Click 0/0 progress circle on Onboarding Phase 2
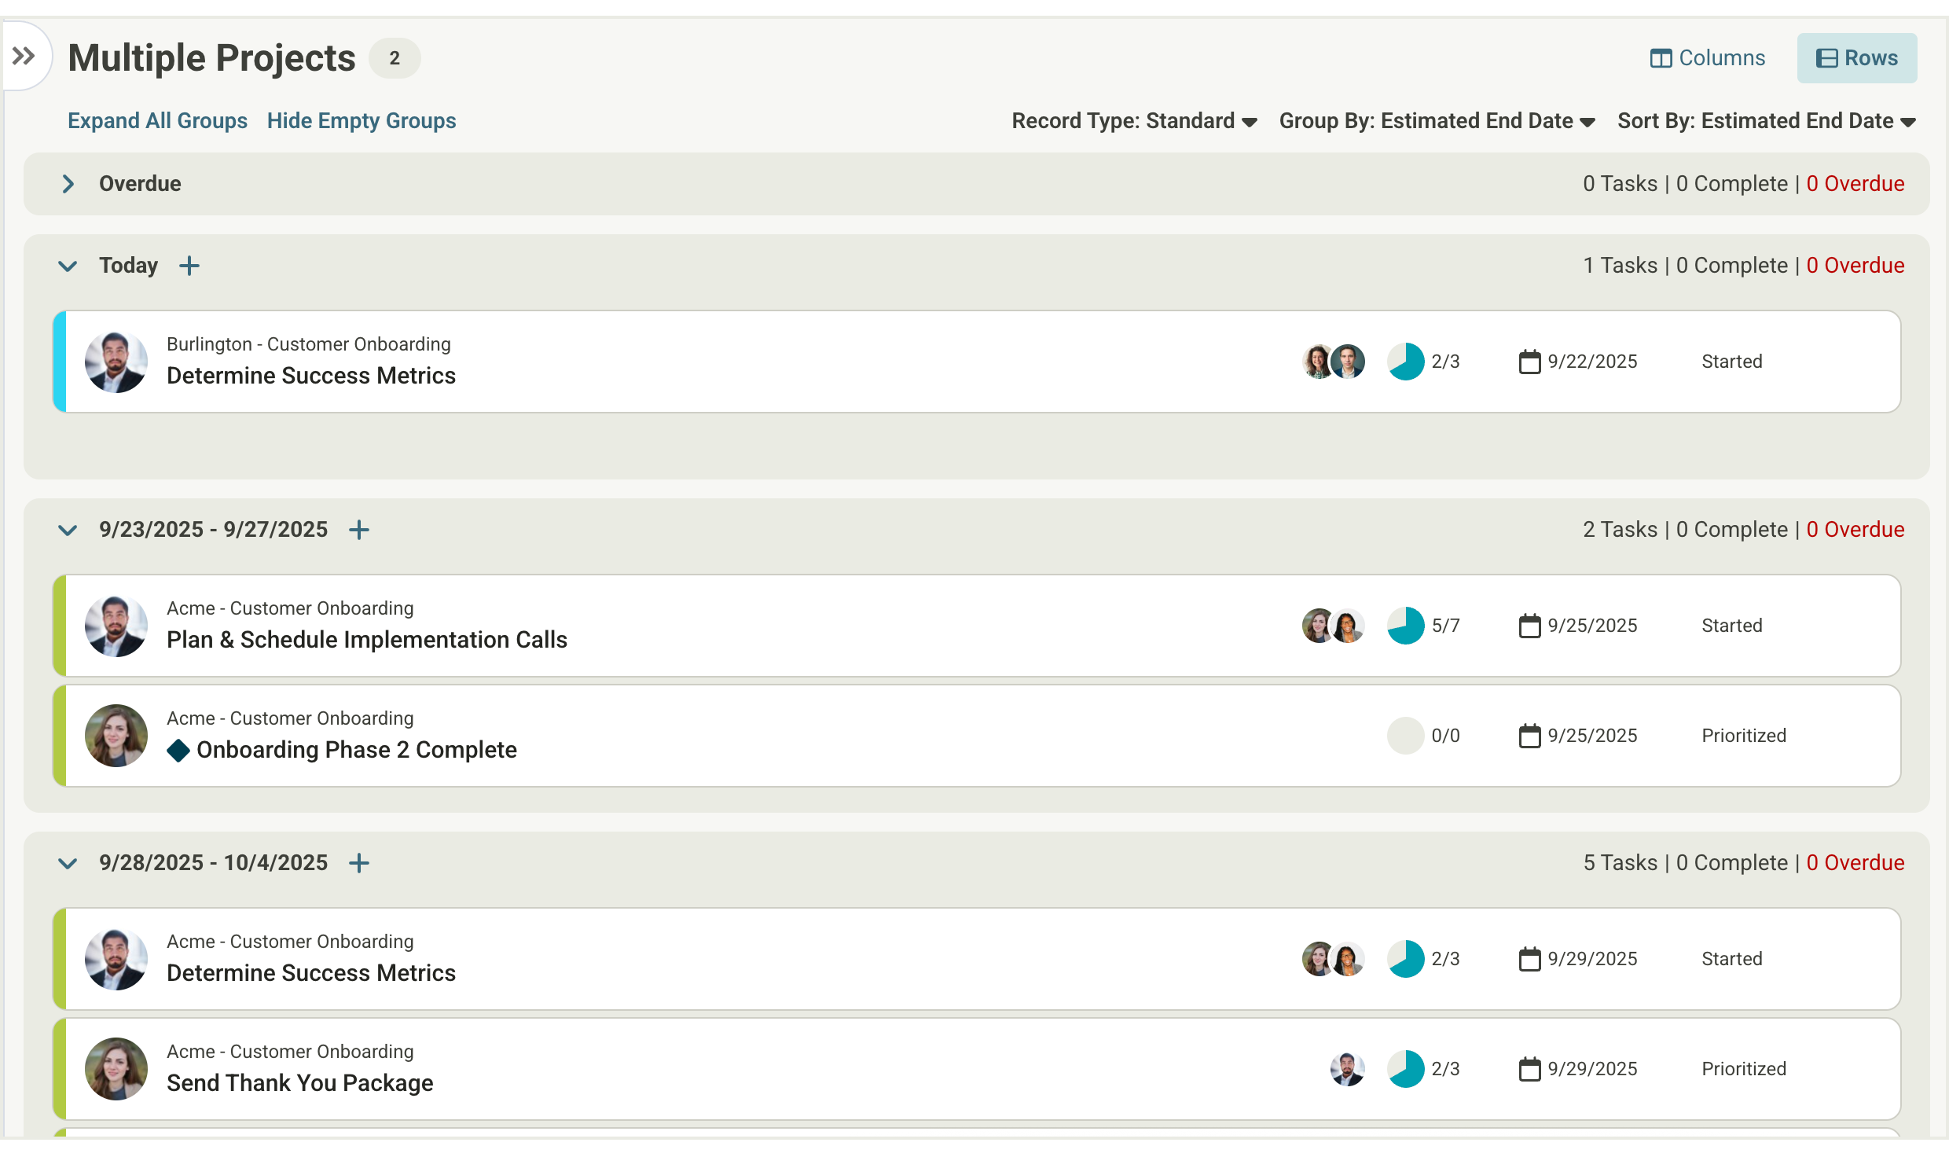Image resolution: width=1949 pixels, height=1157 pixels. pos(1406,736)
